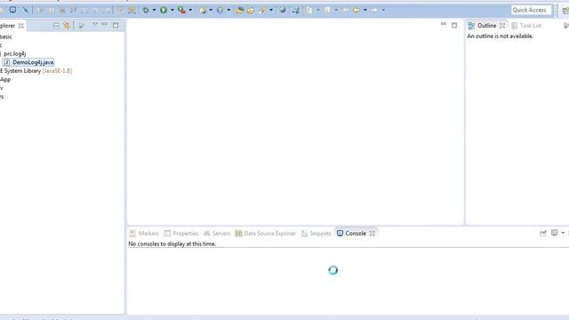Open the Search dropdown arrow
Viewport: 569px width, 320px height.
(271, 10)
